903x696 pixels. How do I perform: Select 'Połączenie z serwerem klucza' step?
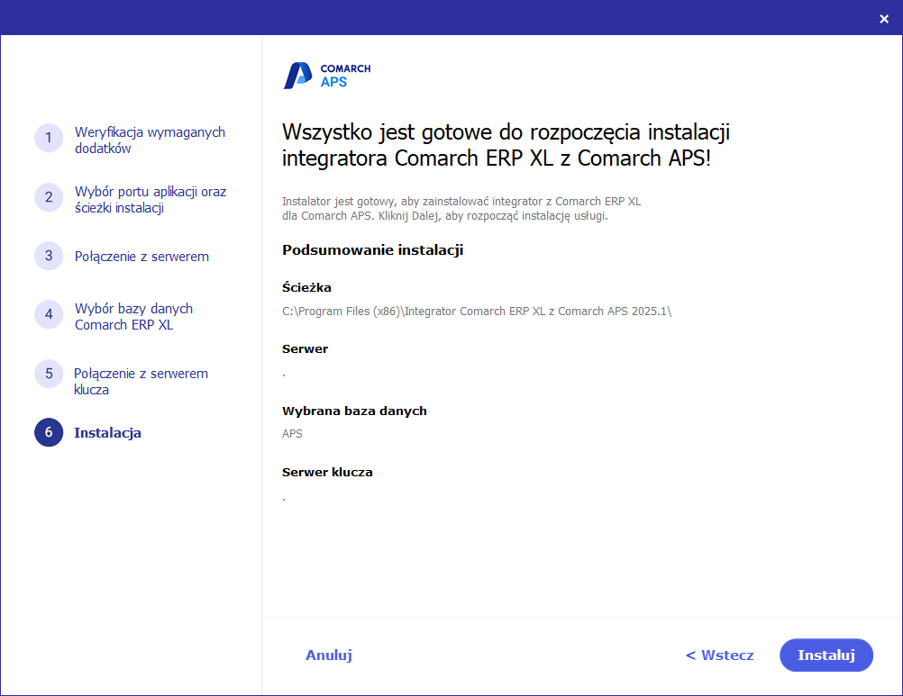coord(141,381)
